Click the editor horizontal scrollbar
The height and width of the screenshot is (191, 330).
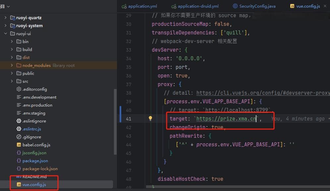point(238,187)
